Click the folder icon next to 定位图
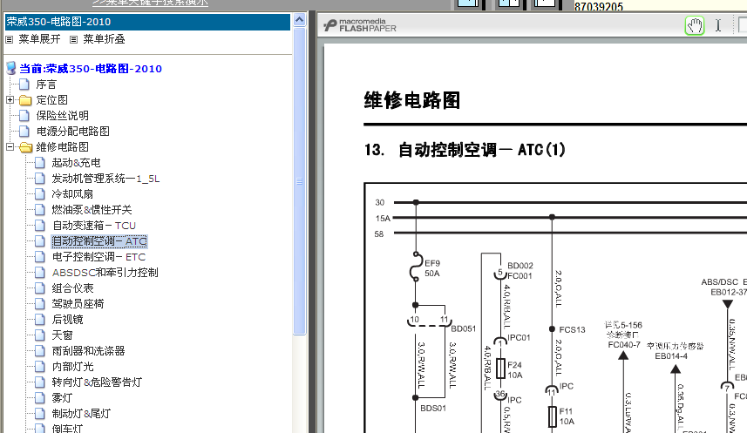Viewport: 747px width, 433px height. pos(24,100)
